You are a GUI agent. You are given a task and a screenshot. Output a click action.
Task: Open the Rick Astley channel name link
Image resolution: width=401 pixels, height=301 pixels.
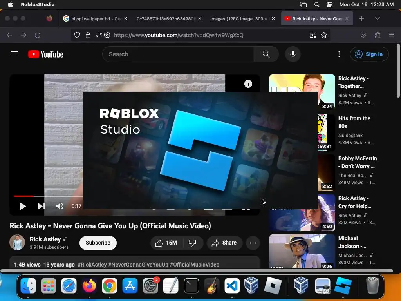click(x=45, y=239)
